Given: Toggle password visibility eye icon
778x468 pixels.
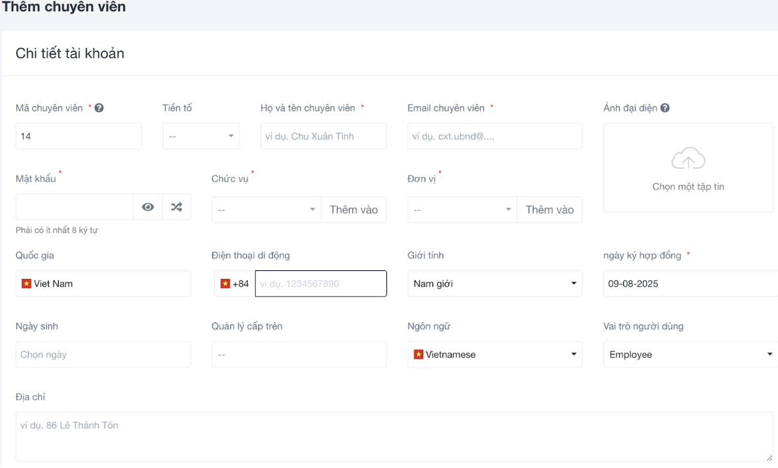Looking at the screenshot, I should [148, 207].
